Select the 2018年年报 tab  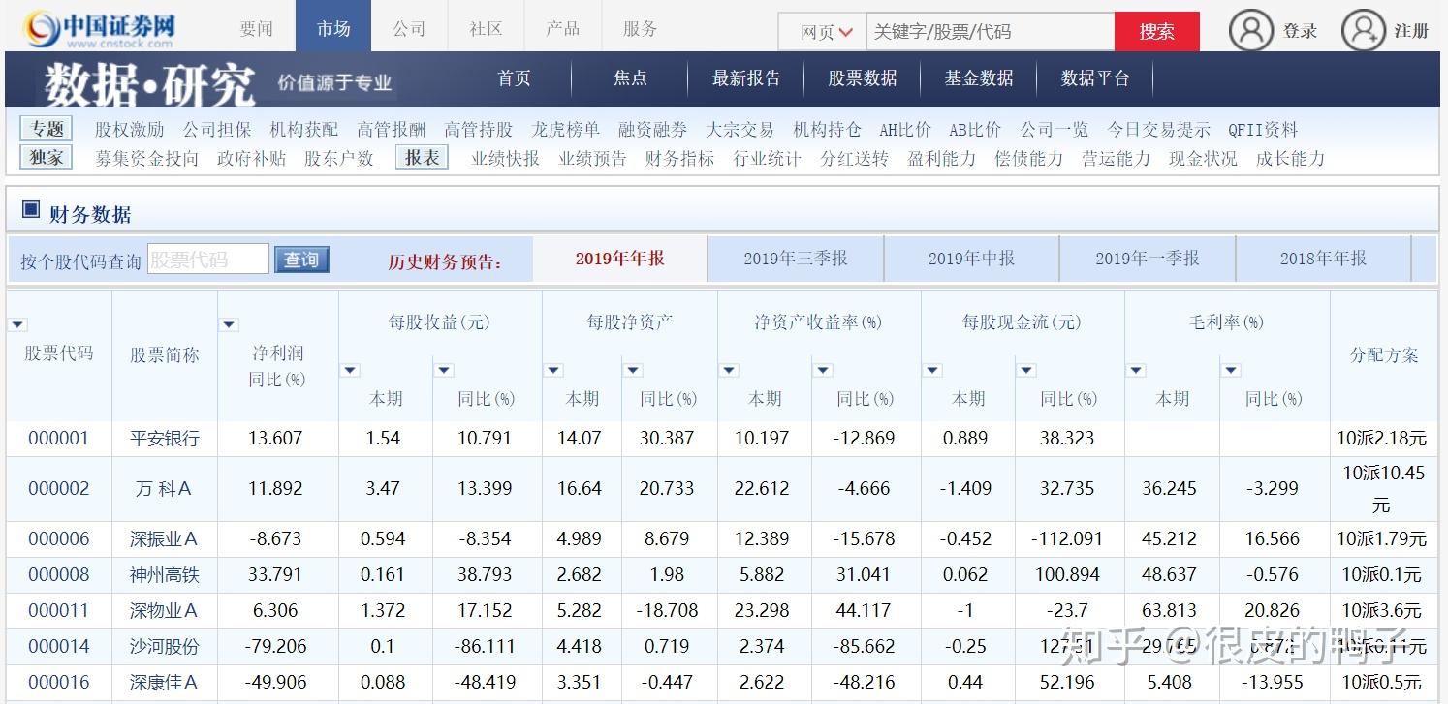click(1322, 259)
